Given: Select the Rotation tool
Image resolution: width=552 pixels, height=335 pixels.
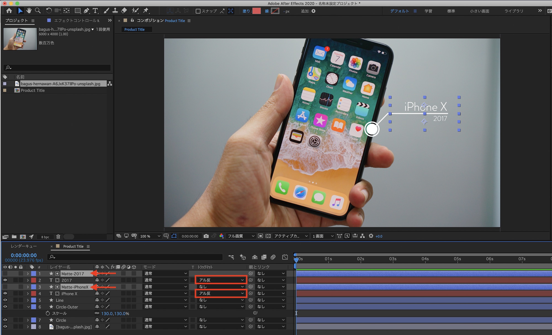Looking at the screenshot, I should [49, 11].
